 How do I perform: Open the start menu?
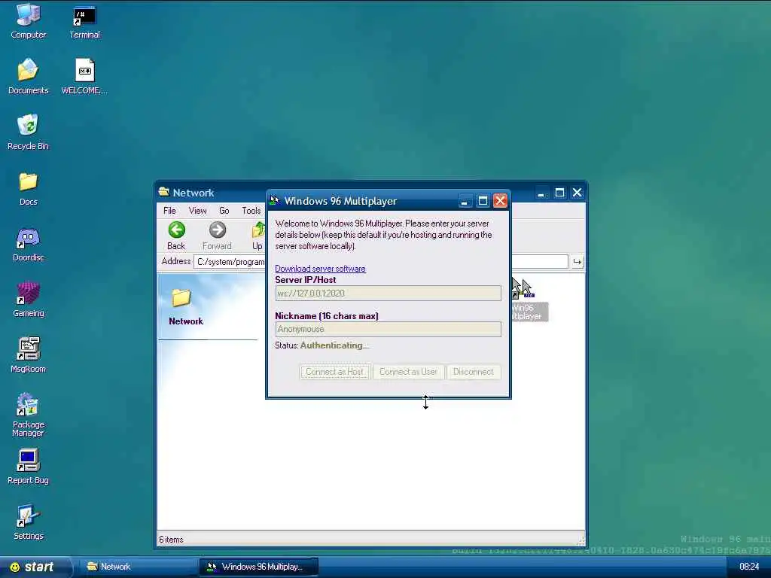click(35, 567)
